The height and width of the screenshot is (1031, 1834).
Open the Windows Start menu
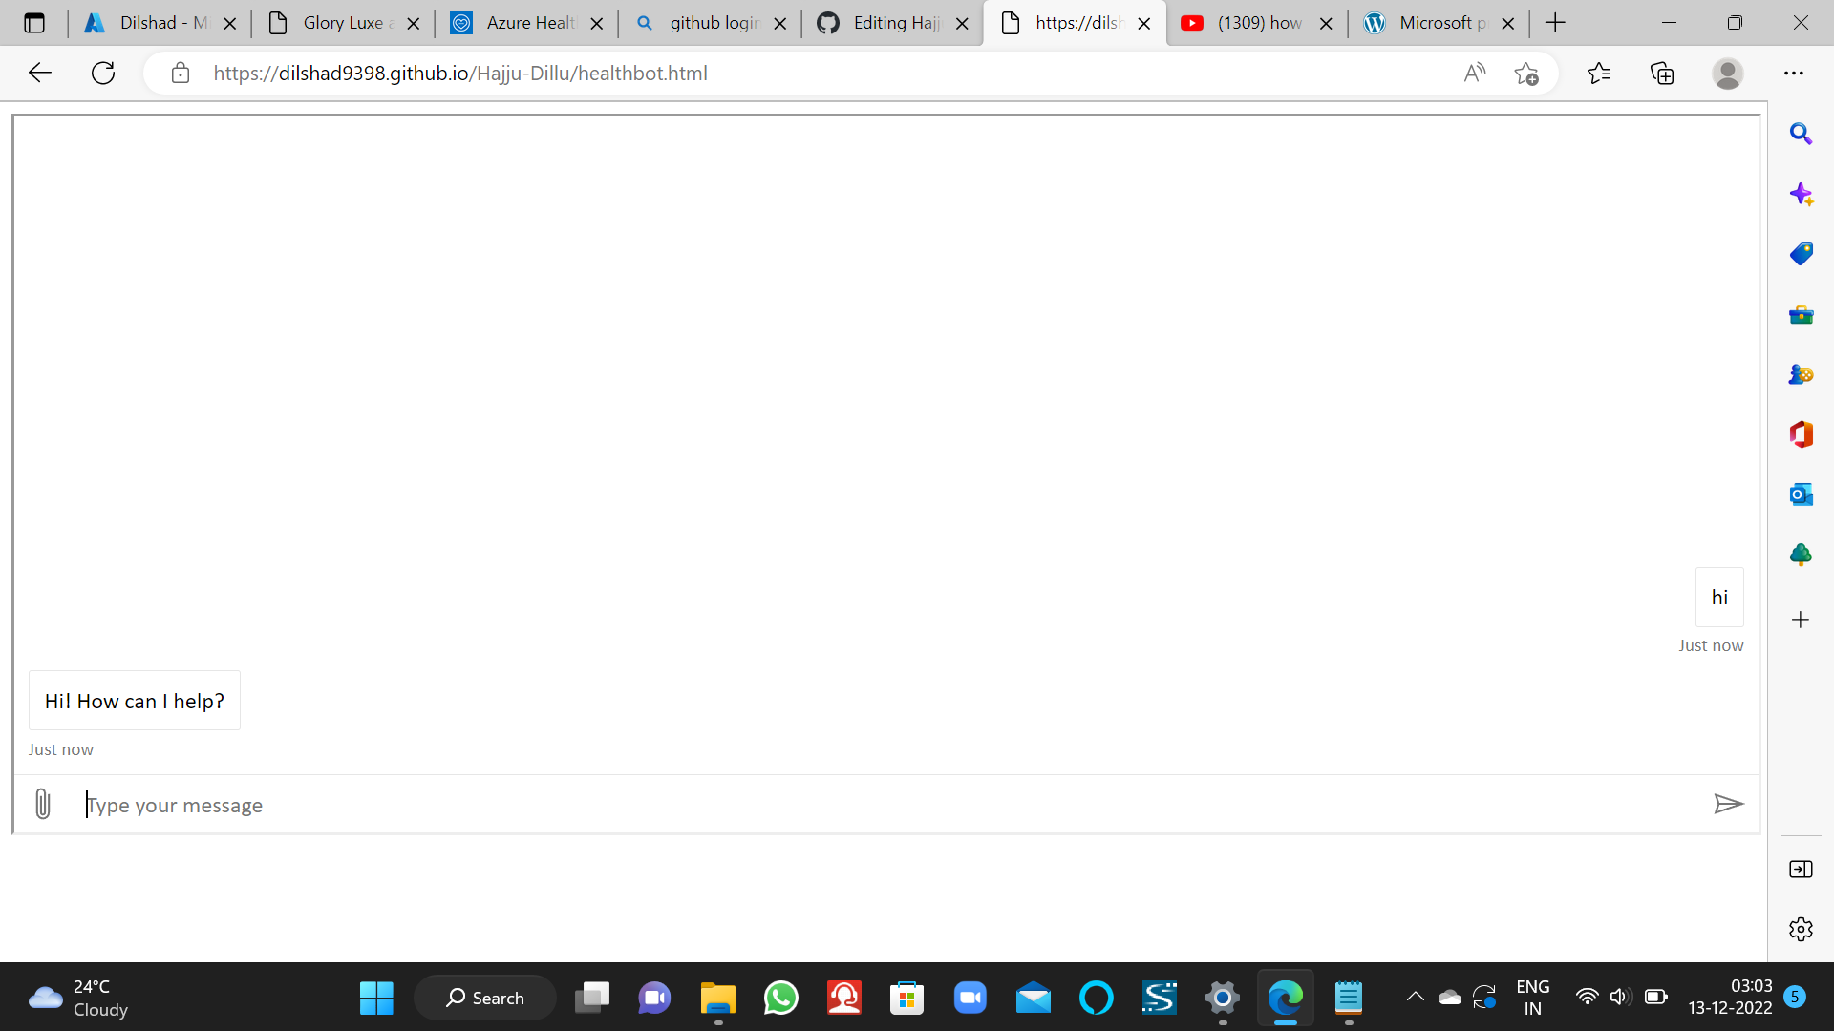coord(376,998)
